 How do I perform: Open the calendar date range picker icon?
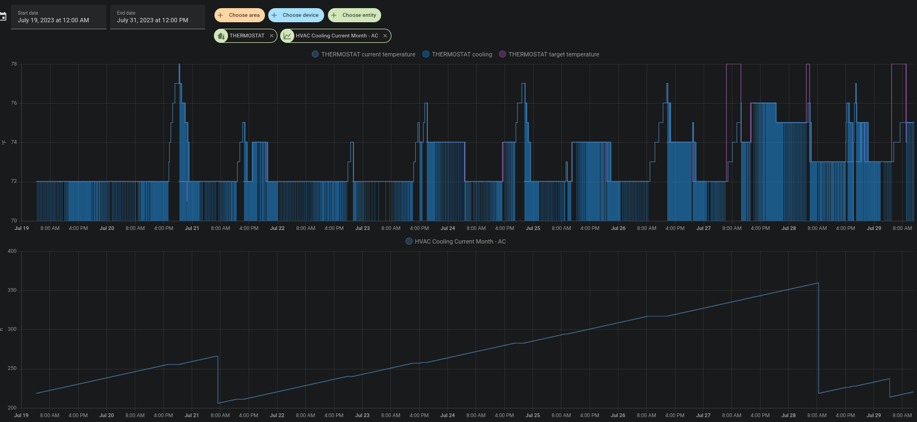3,17
